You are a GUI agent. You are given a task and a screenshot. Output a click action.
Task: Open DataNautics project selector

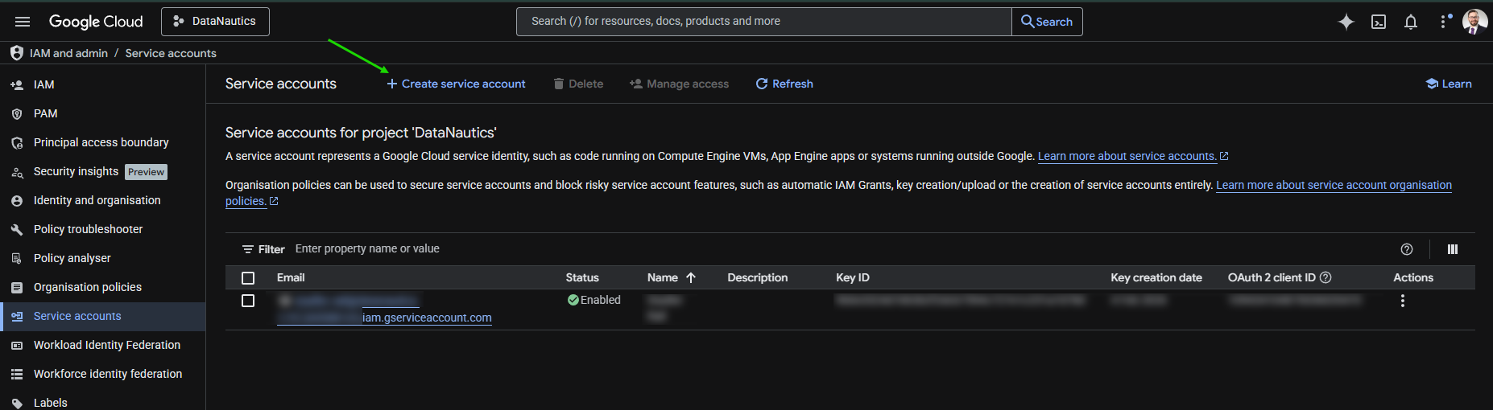[x=215, y=22]
